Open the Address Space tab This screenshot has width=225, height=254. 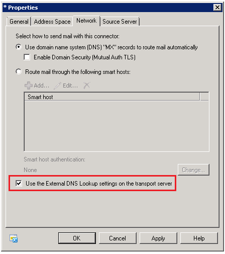(x=52, y=22)
